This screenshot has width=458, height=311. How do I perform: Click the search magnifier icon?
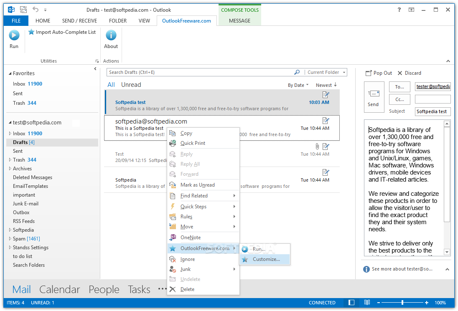tap(297, 72)
